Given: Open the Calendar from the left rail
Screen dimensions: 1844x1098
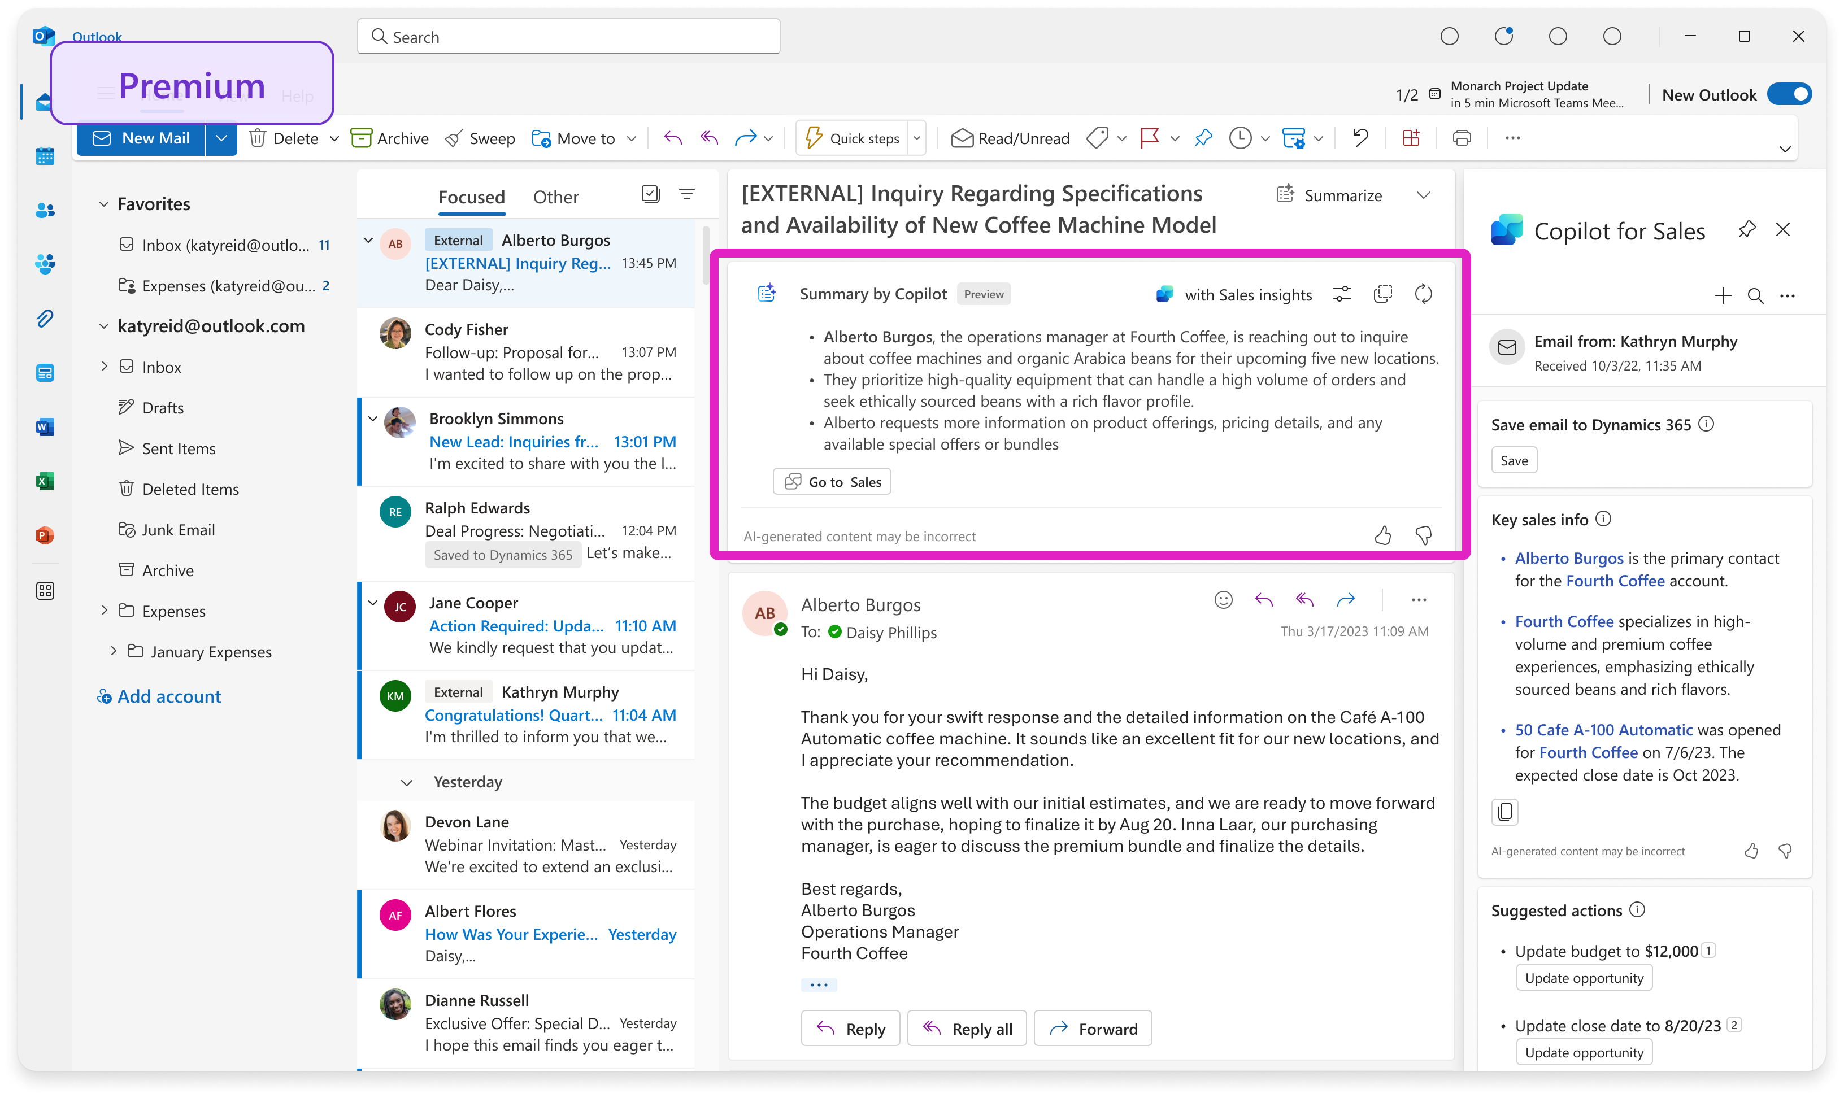Looking at the screenshot, I should 45,156.
